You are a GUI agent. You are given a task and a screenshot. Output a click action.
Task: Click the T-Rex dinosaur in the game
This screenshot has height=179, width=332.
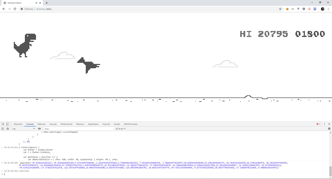pyautogui.click(x=25, y=45)
